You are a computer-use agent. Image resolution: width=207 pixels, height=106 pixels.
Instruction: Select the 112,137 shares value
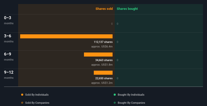pos(103,42)
